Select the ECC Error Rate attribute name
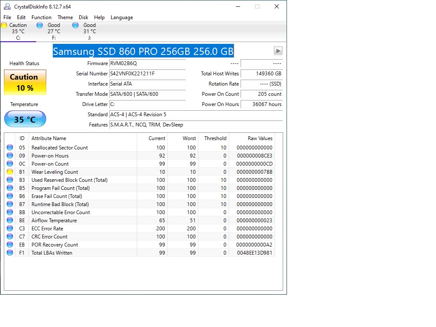Screen dimensions: 436x327 (x=47, y=229)
